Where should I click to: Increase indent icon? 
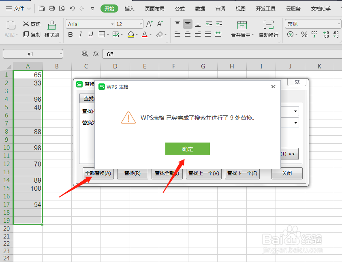coord(219,24)
